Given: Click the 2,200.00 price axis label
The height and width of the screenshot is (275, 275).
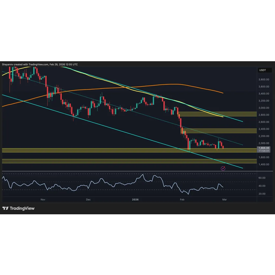Looking at the screenshot, I should pyautogui.click(x=264, y=136).
